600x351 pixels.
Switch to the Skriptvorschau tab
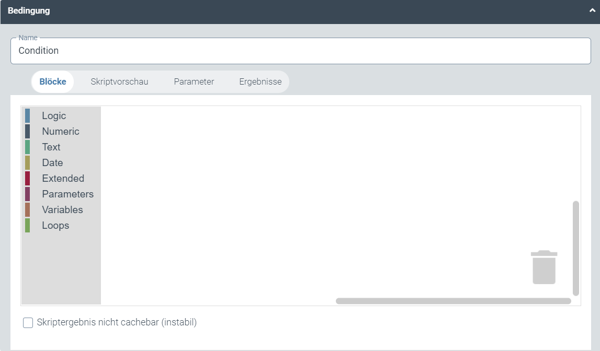pos(119,81)
